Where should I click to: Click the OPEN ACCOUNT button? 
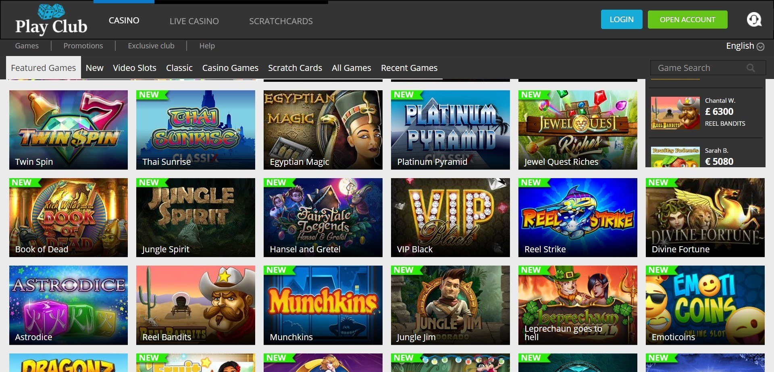[687, 19]
